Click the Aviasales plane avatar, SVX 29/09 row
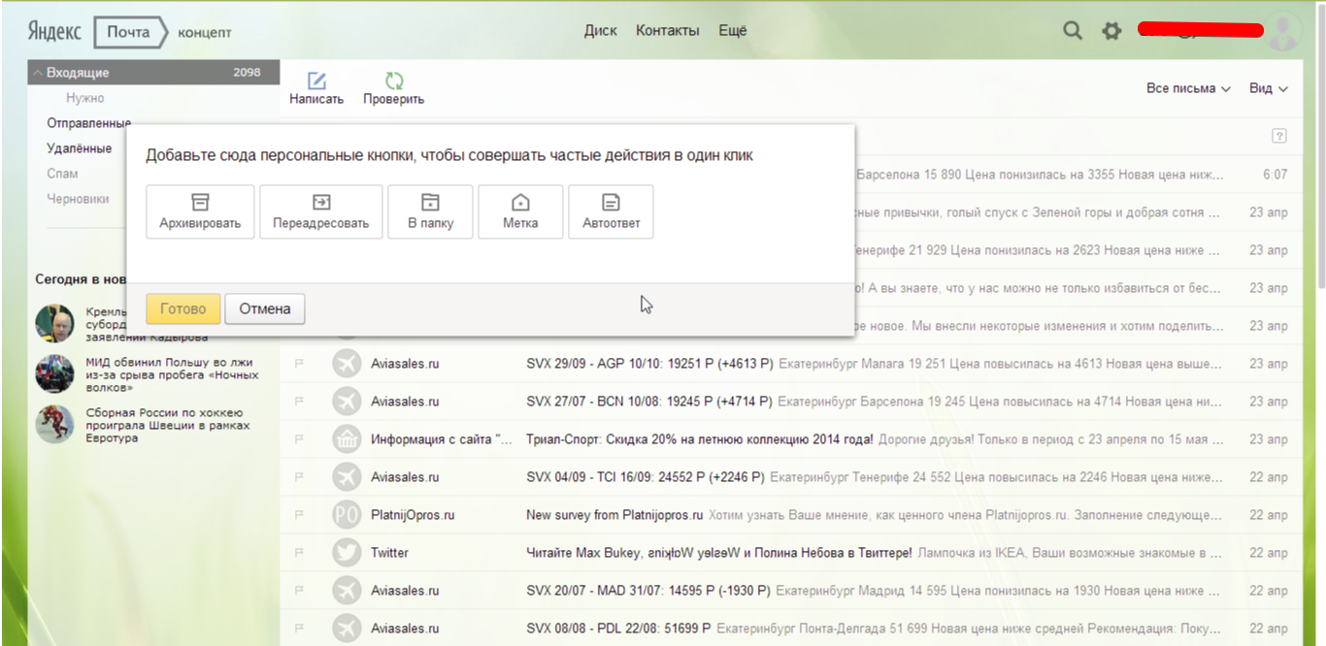1326x646 pixels. tap(347, 364)
